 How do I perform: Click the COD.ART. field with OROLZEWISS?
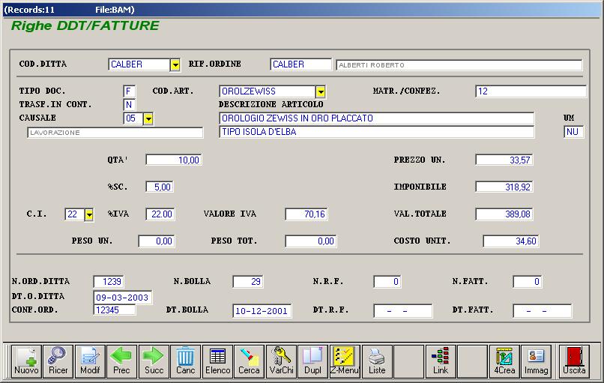coord(268,91)
